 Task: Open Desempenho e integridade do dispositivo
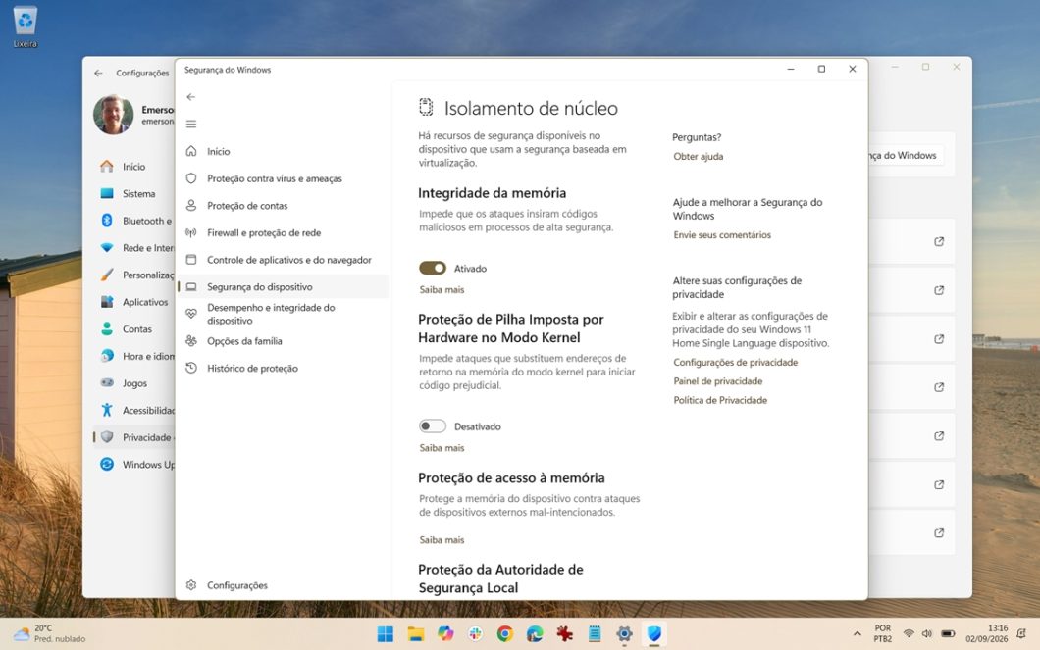tap(284, 314)
